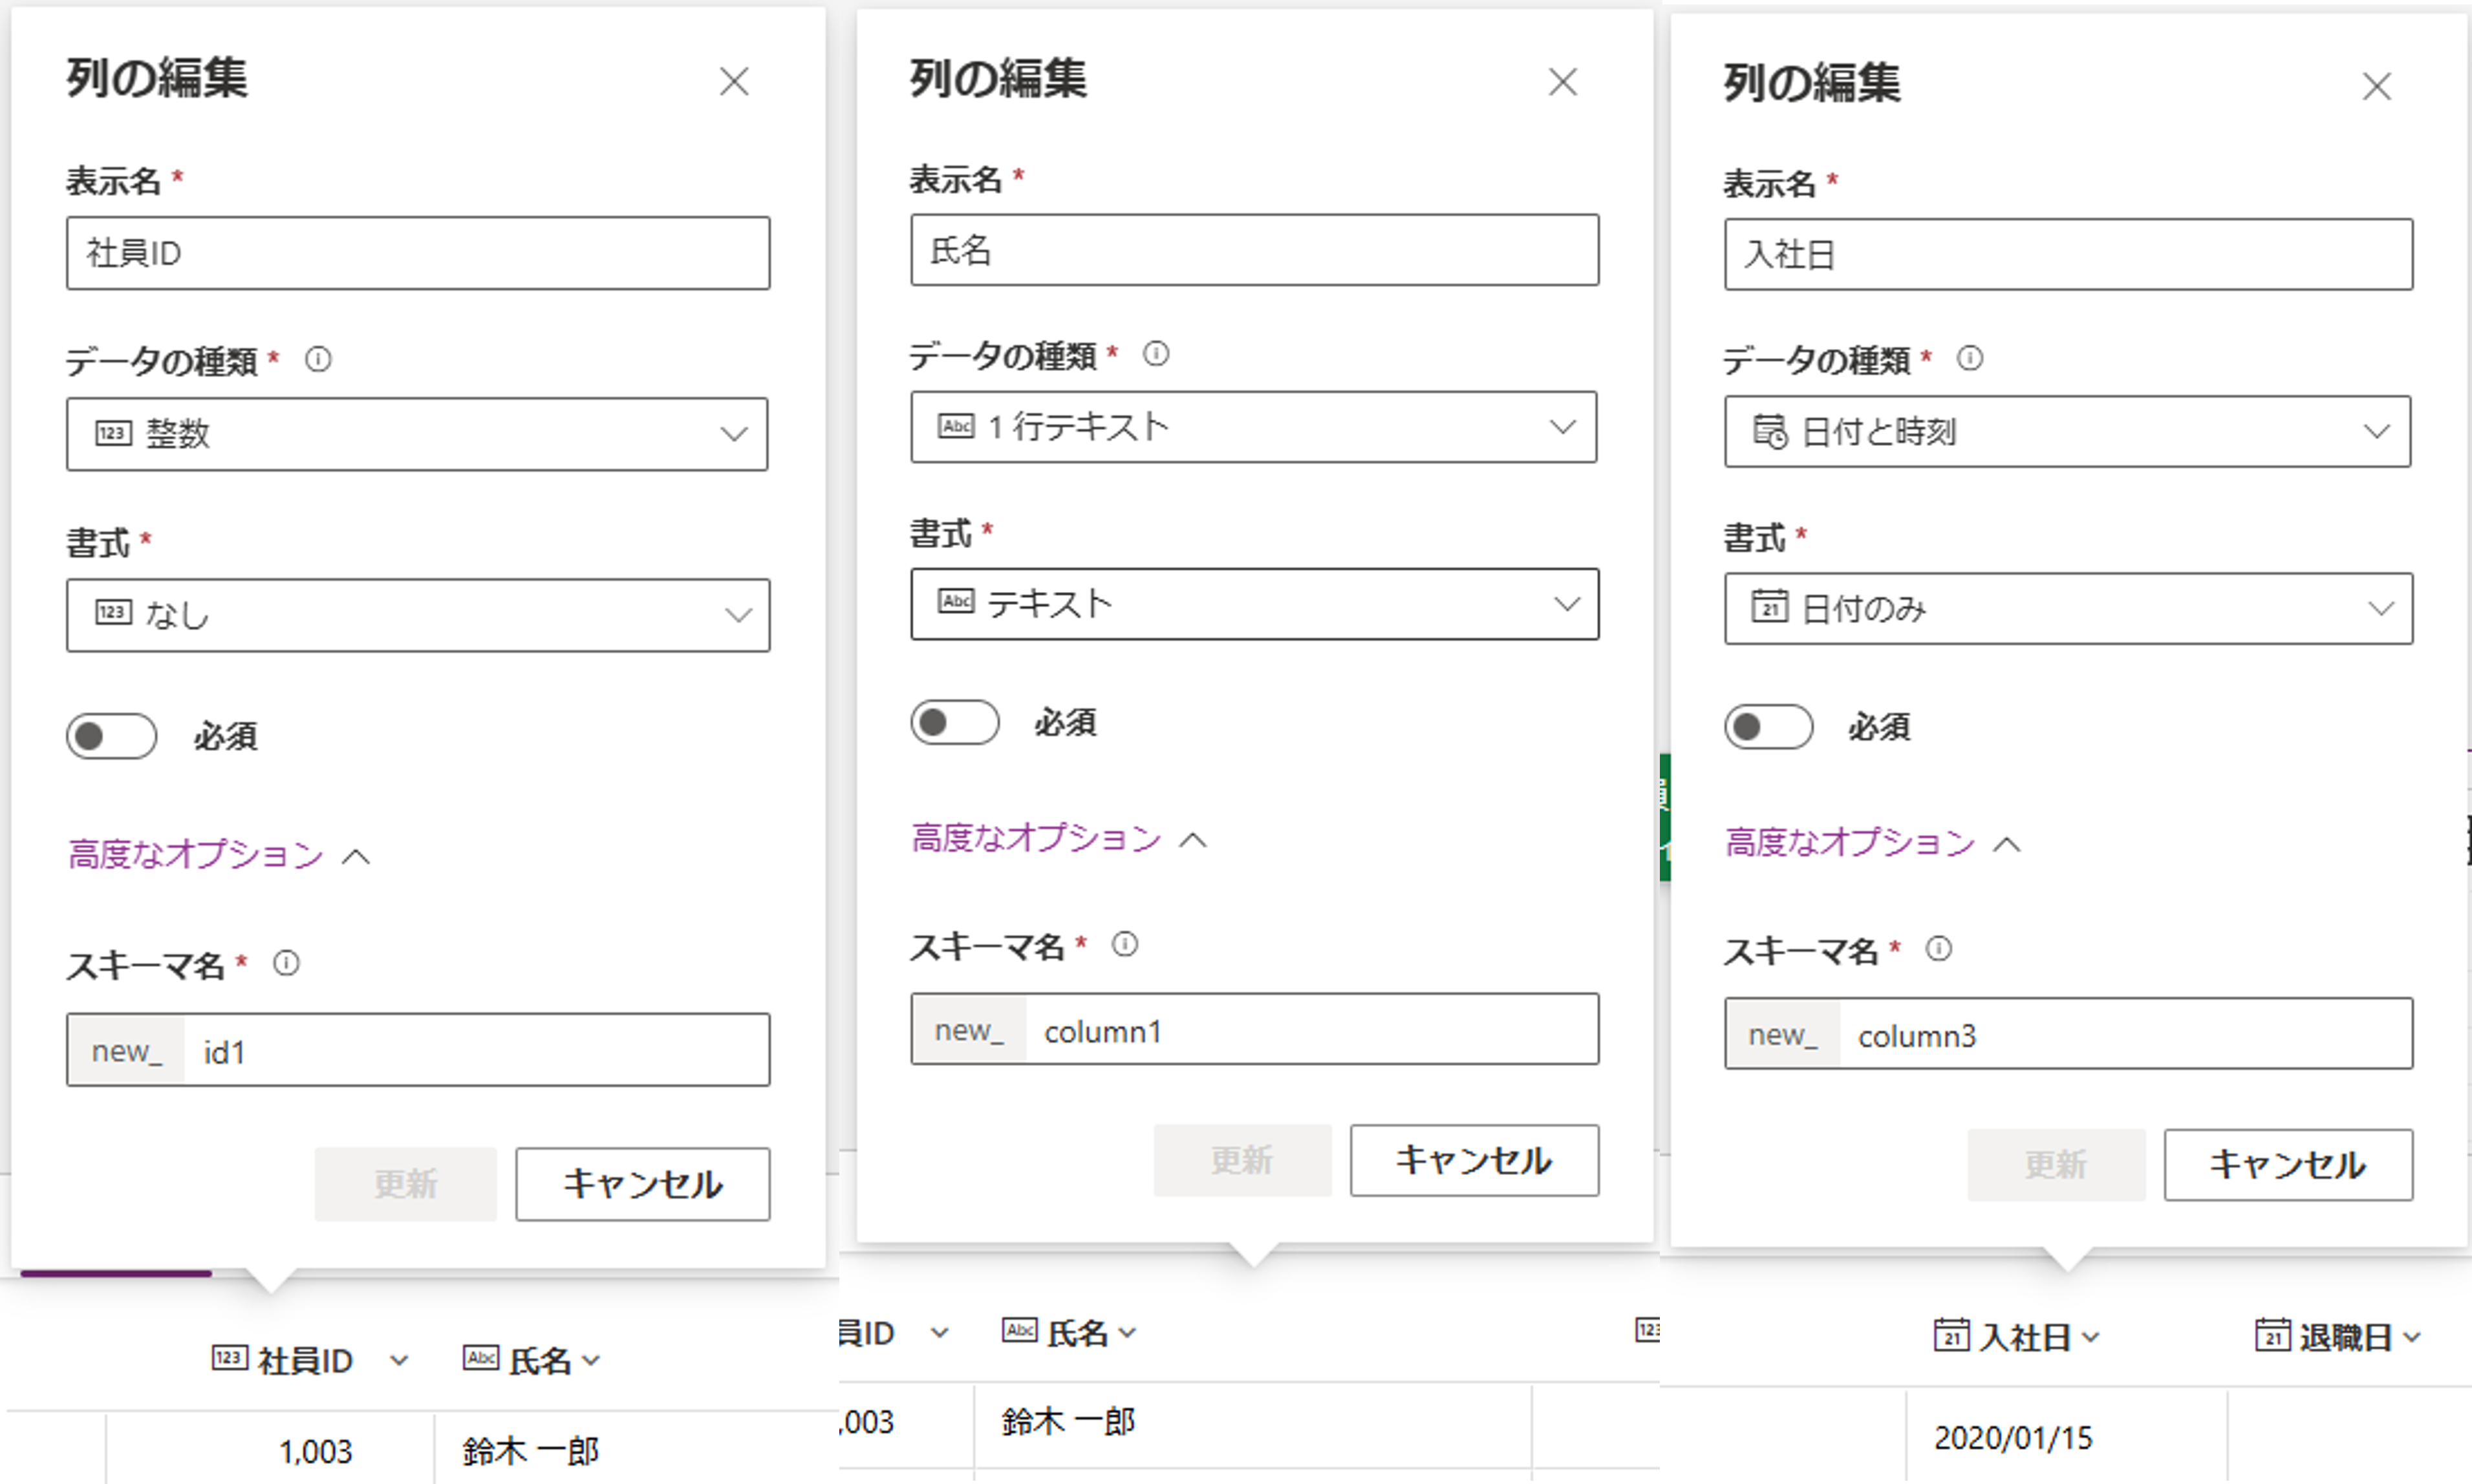Toggle 必須 switch in 入社日 panel
Screen dimensions: 2472x1484
coord(1768,727)
